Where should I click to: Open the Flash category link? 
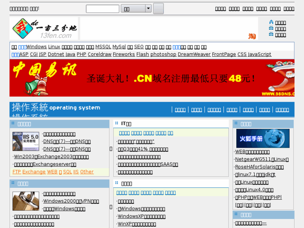pyautogui.click(x=143, y=54)
